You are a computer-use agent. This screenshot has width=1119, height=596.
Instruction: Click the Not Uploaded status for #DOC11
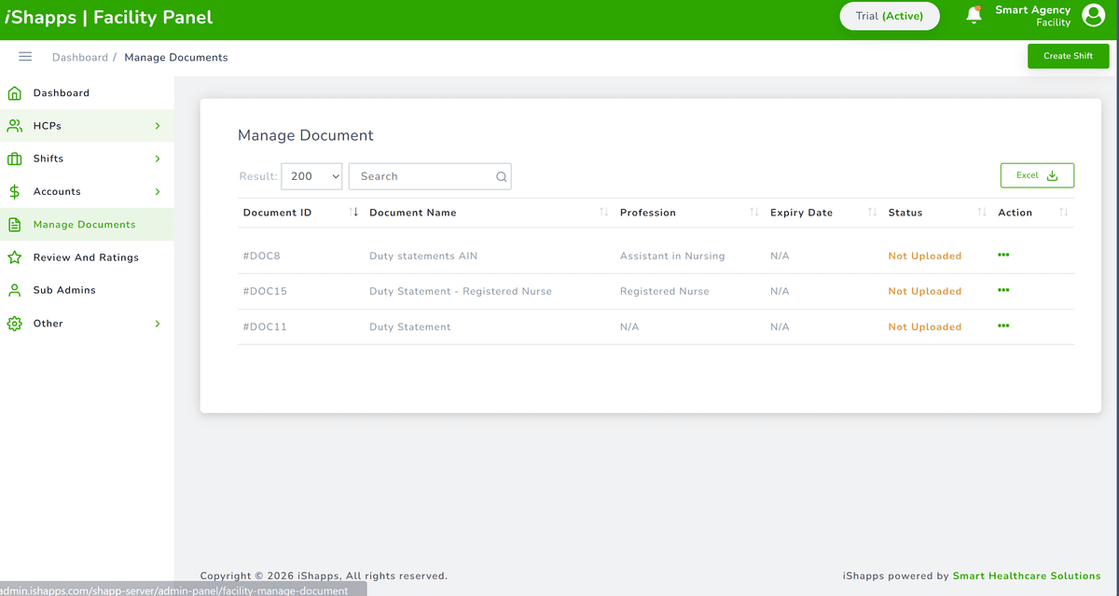point(925,326)
